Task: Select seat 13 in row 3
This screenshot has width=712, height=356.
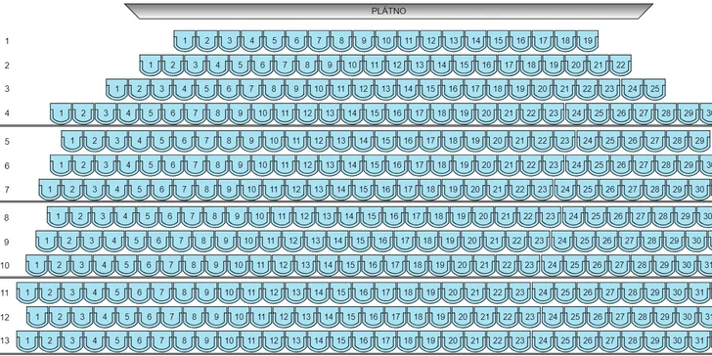Action: (385, 89)
